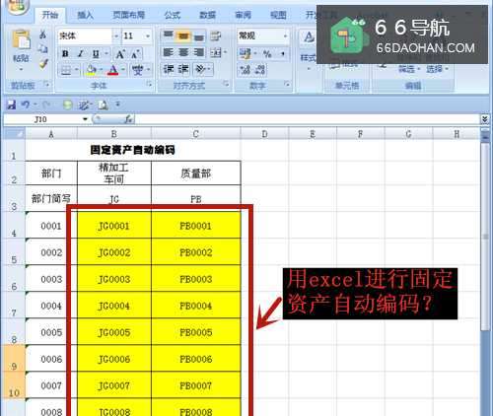Image resolution: width=493 pixels, height=416 pixels.
Task: Align text to the right
Action: tap(199, 52)
